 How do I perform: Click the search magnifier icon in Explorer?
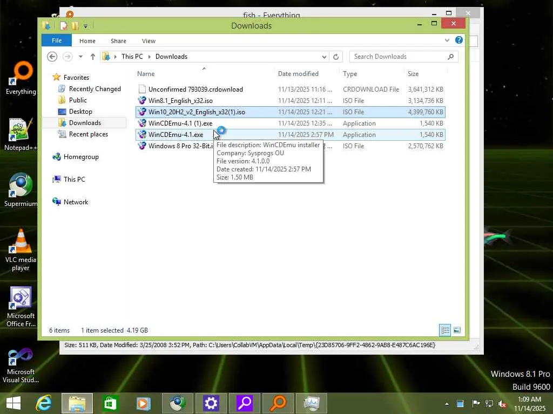450,57
